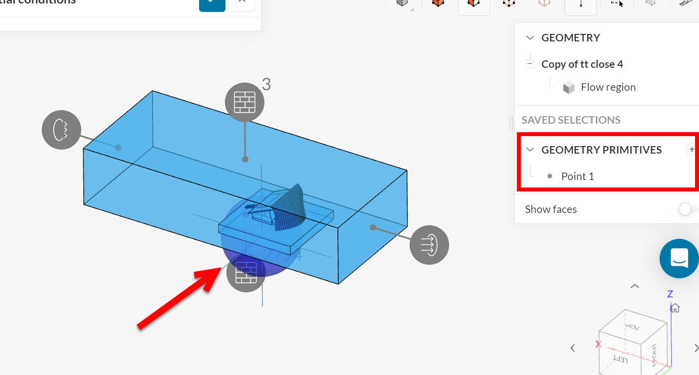
Task: Collapse the GEOMETRY PRIMITIVES section
Action: (530, 149)
